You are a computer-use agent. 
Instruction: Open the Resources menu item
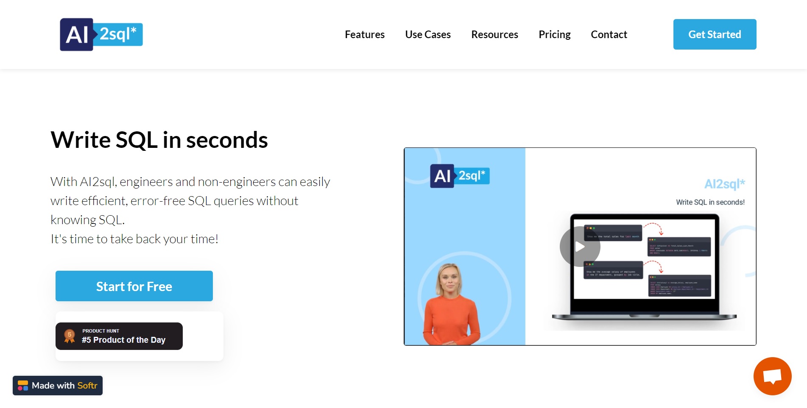(494, 34)
